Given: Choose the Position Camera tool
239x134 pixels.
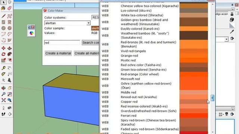Looking at the screenshot, I should 3,108.
